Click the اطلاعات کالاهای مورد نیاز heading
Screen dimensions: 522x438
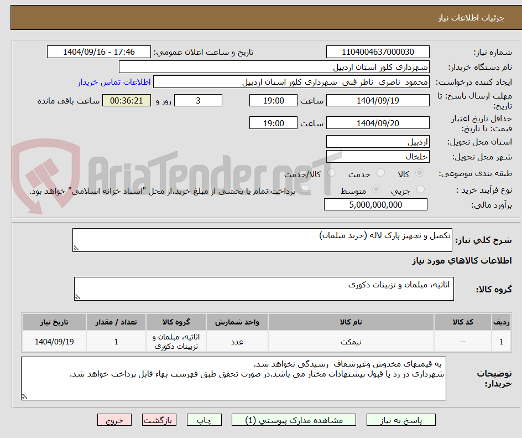pyautogui.click(x=462, y=261)
